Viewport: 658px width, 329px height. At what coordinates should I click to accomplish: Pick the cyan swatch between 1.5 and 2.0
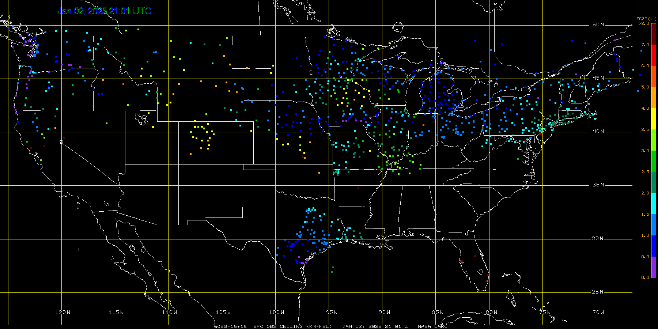click(x=654, y=204)
